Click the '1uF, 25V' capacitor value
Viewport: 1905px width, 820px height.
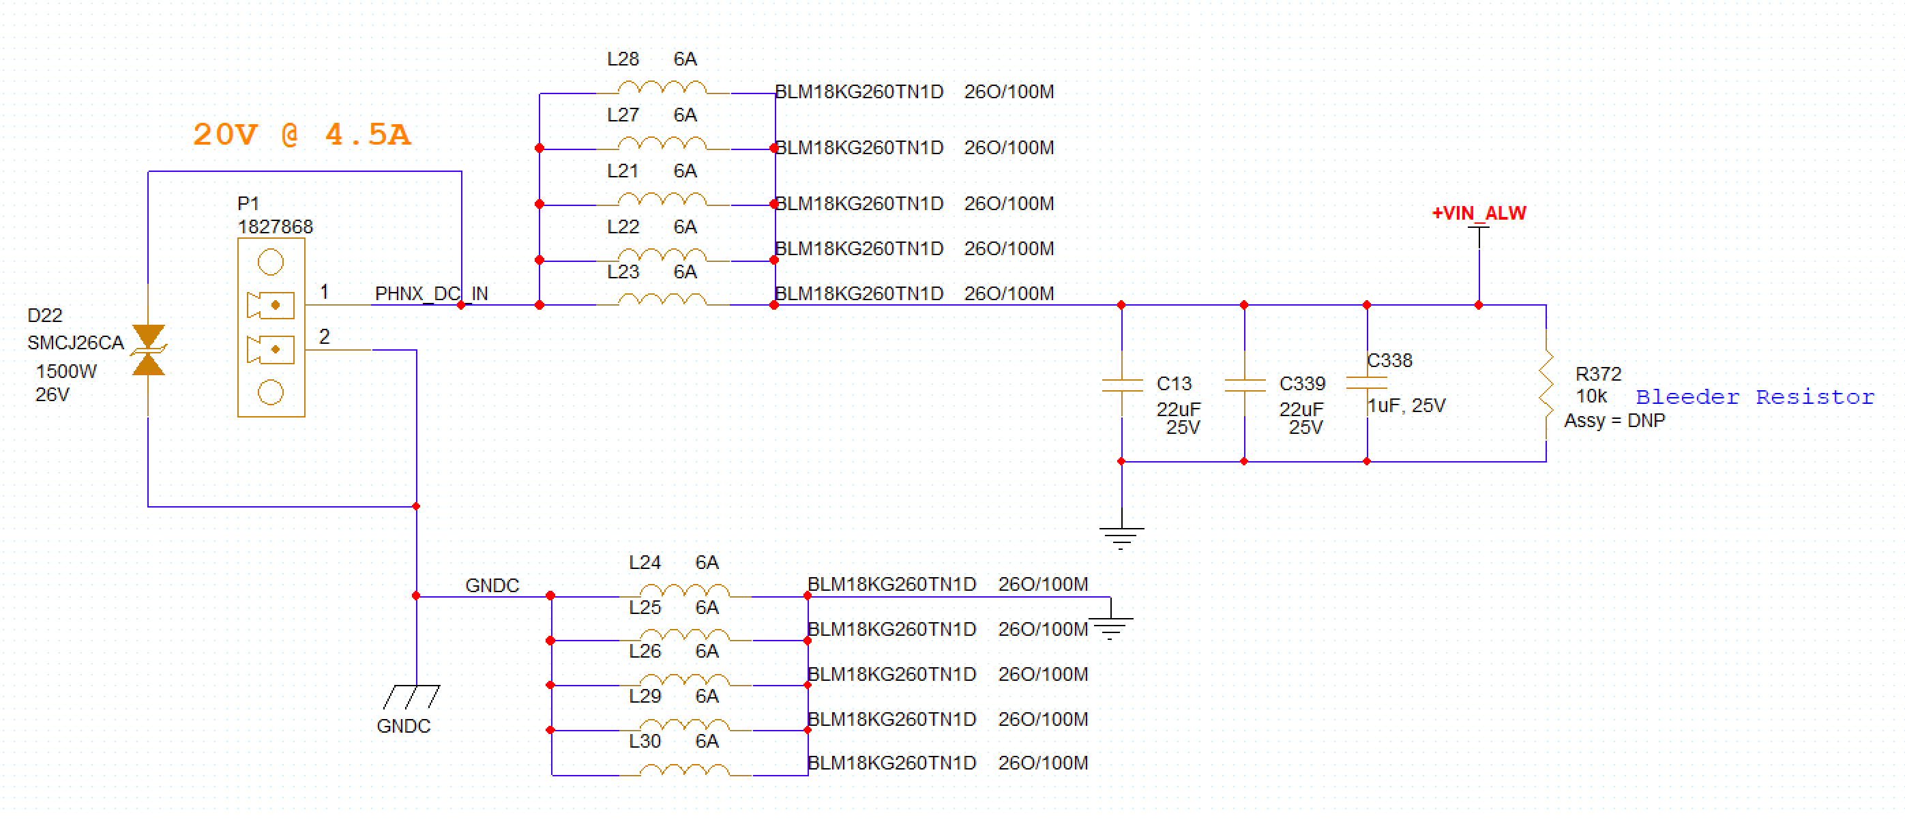pos(1406,406)
